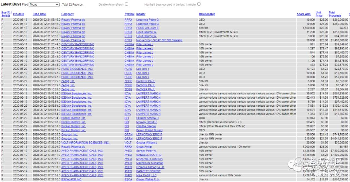Image resolution: width=350 pixels, height=182 pixels.
Task: Open Brickell Biotech company in Sklaver Andrew D row
Action: [74, 118]
